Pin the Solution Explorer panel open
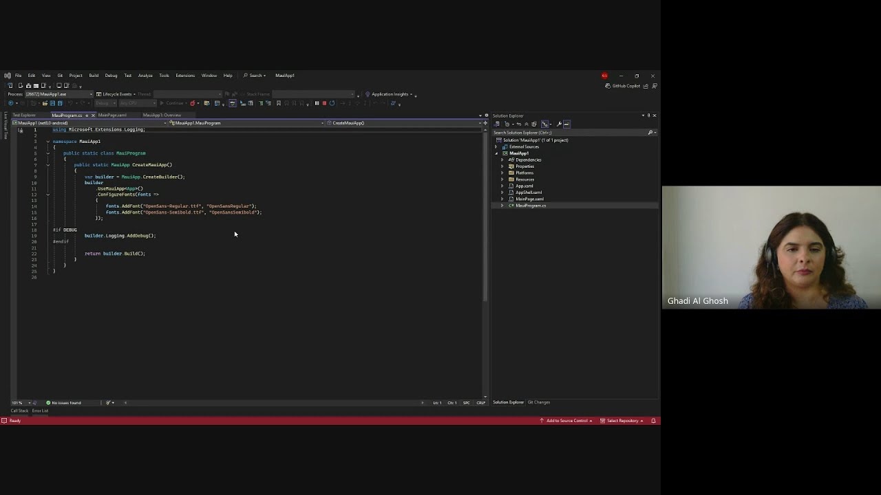The image size is (881, 495). (648, 115)
